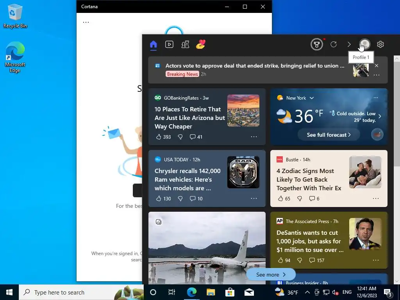400x300 pixels.
Task: Show hidden system tray icons
Action: tap(307, 292)
